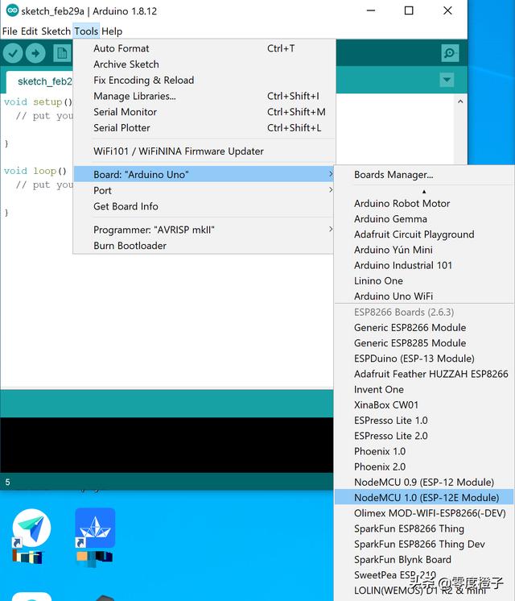Open tab options dropdown arrow near editor

[x=447, y=80]
